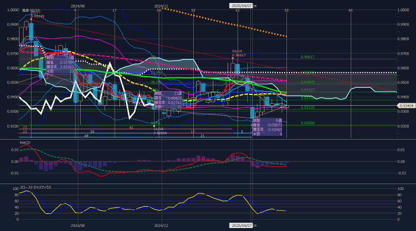
Task: Click the 0.93132 green level label
Action: tap(307, 107)
